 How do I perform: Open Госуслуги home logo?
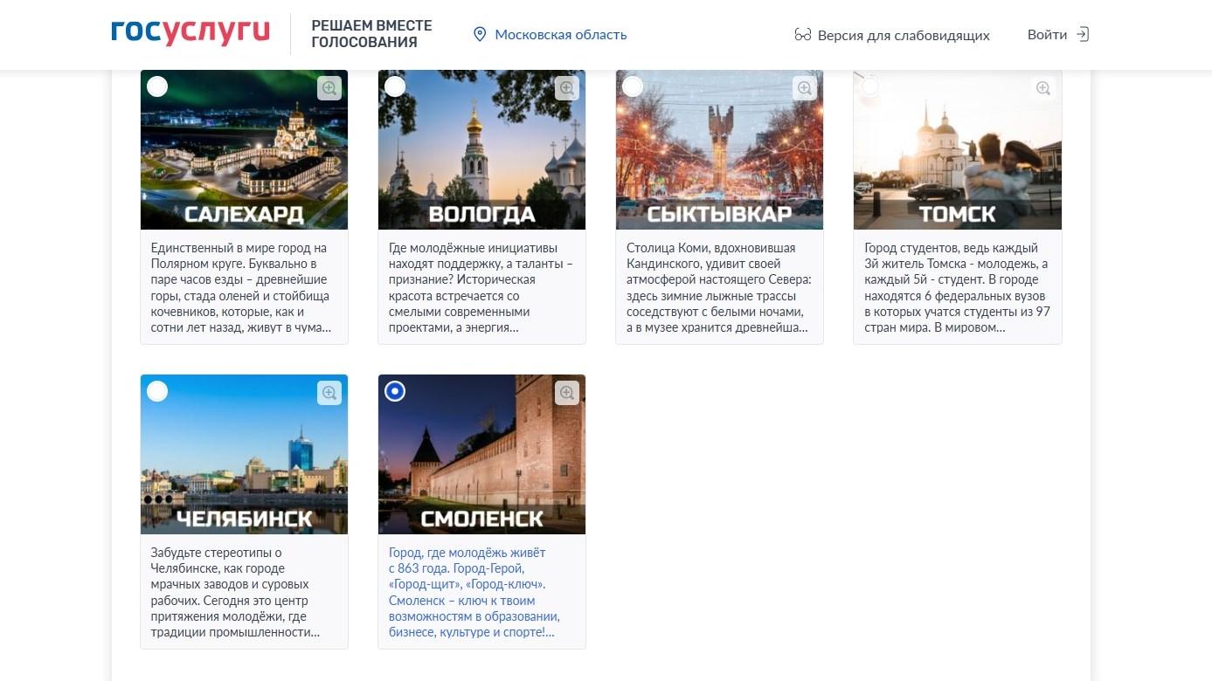(x=190, y=32)
